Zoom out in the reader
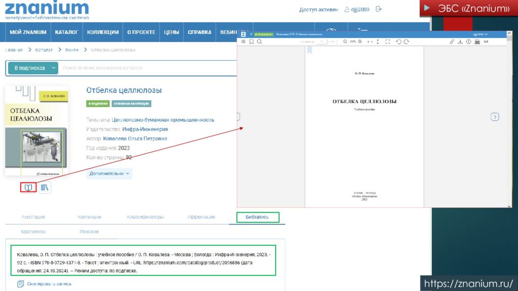Screen dimensions: 518x291 [x=345, y=41]
